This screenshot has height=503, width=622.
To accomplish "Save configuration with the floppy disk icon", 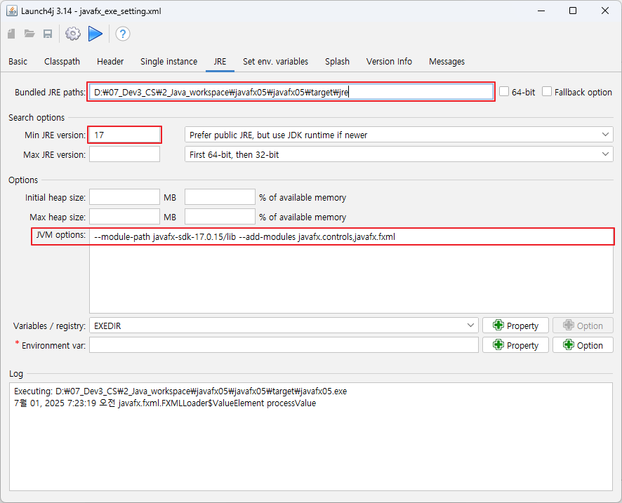I will (x=48, y=34).
